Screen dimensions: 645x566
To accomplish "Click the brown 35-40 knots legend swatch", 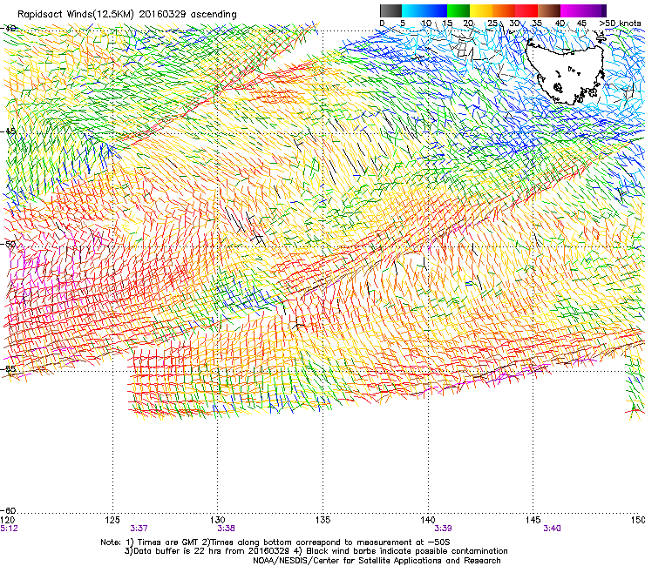I will (x=549, y=10).
